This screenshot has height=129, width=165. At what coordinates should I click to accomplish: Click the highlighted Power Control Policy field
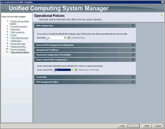(63, 70)
